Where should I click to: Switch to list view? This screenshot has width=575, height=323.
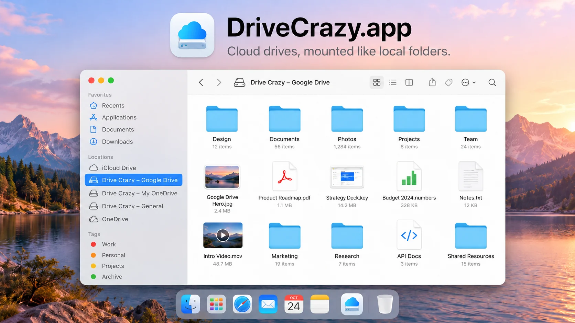tap(393, 82)
